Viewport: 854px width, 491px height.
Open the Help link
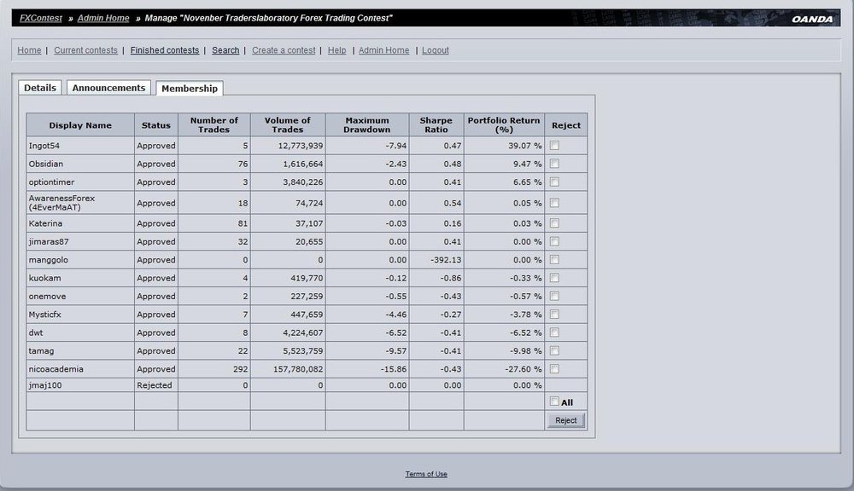(x=336, y=50)
